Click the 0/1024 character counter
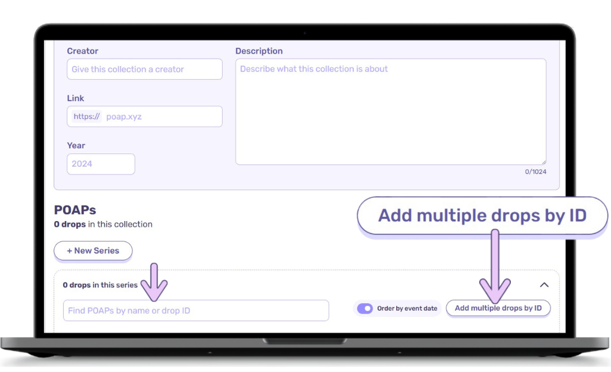Viewport: 611px width, 372px height. [x=535, y=172]
